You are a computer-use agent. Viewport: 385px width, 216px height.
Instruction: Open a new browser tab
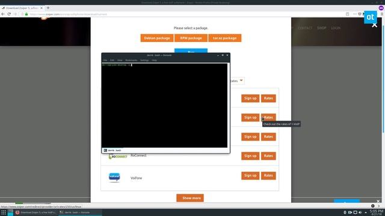pos(48,8)
